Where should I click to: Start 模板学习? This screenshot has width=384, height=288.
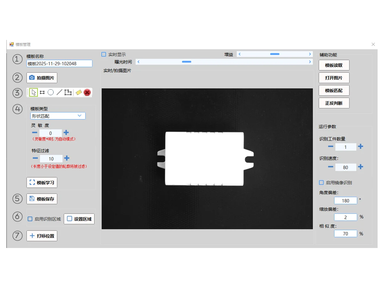[x=42, y=183]
